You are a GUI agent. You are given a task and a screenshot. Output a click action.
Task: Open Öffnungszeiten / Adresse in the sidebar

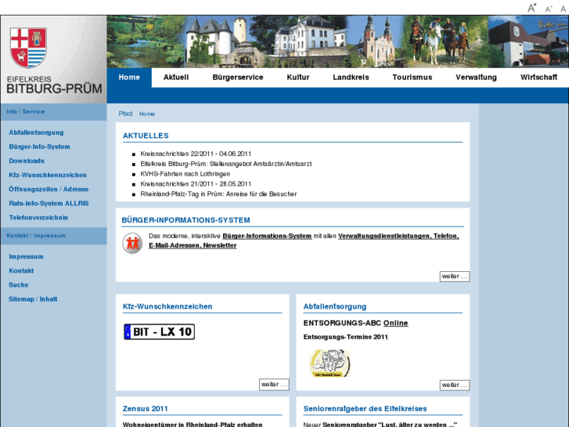pos(49,190)
